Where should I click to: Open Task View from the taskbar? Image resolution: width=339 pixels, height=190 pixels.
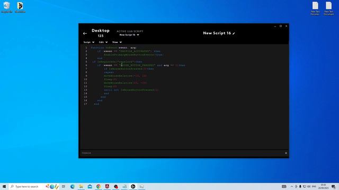coord(64,186)
